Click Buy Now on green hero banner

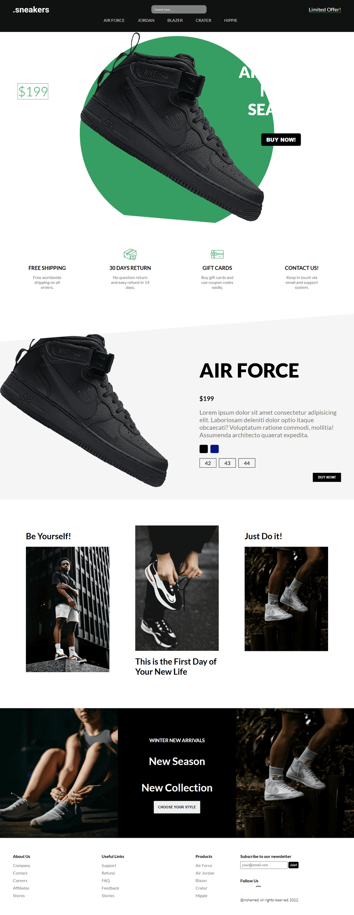coord(281,140)
